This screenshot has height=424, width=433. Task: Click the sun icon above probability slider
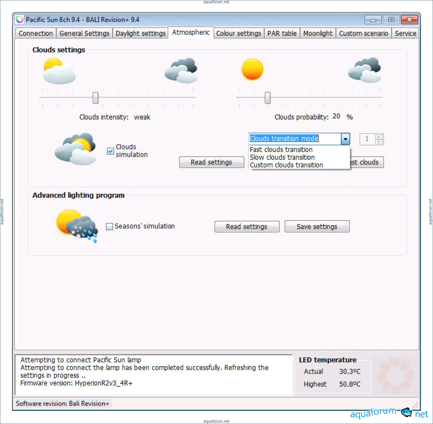(x=252, y=69)
